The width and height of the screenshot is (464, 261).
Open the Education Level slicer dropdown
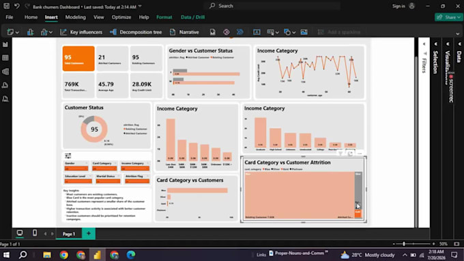pyautogui.click(x=78, y=181)
